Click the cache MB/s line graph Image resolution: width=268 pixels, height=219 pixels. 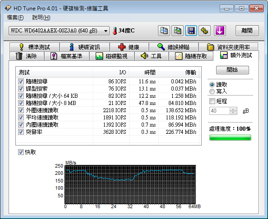click(x=130, y=184)
